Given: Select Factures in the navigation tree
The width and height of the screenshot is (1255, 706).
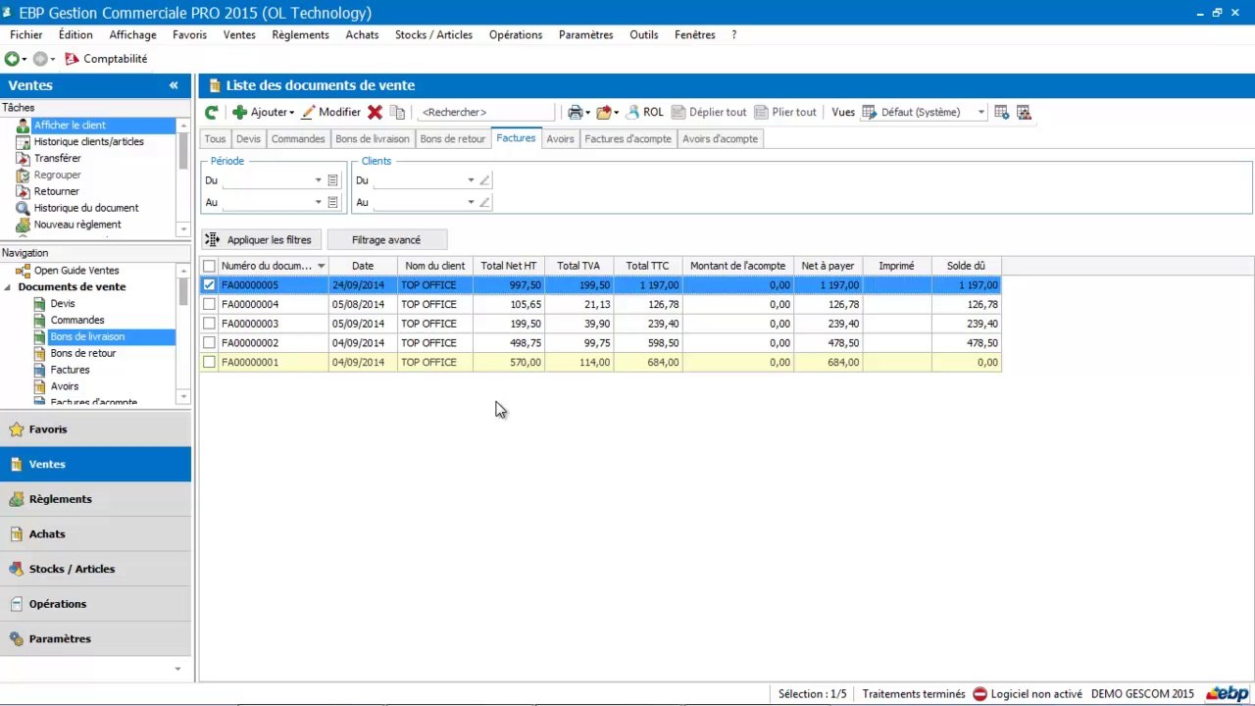Looking at the screenshot, I should (70, 370).
